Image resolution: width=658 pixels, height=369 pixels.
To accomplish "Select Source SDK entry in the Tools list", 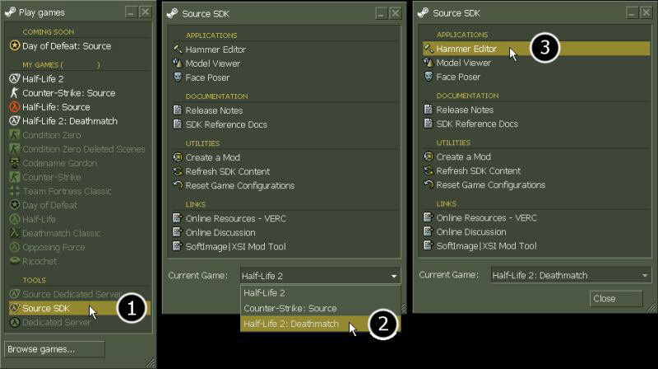I will coord(80,308).
